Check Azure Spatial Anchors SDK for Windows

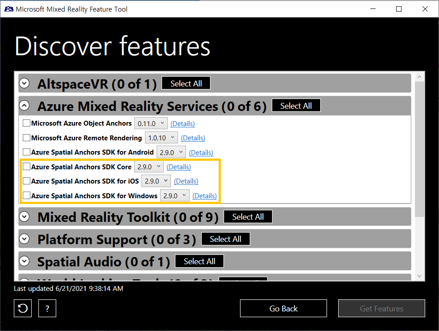point(27,196)
